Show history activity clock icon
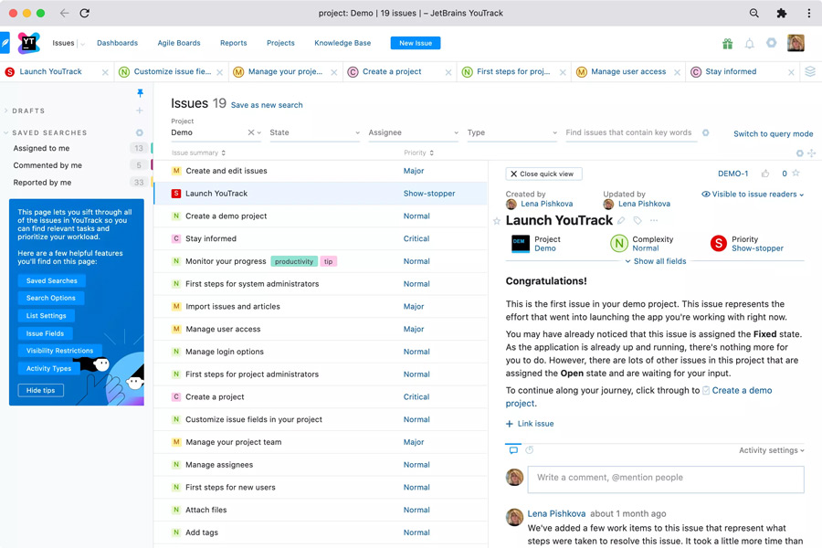 click(530, 450)
